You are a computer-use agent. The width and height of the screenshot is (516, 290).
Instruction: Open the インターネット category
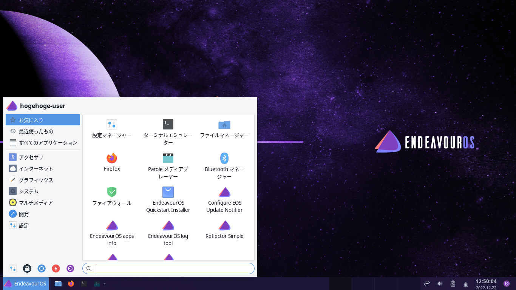(x=43, y=169)
